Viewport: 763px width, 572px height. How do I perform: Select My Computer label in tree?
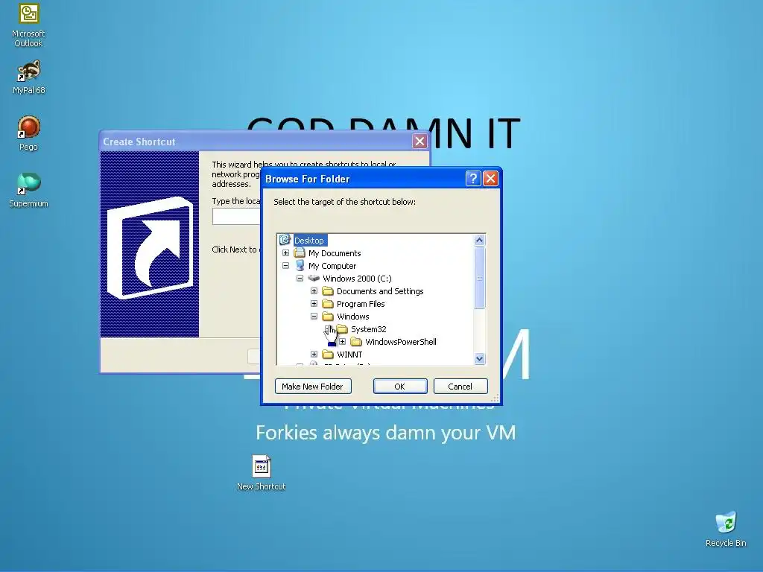(332, 266)
